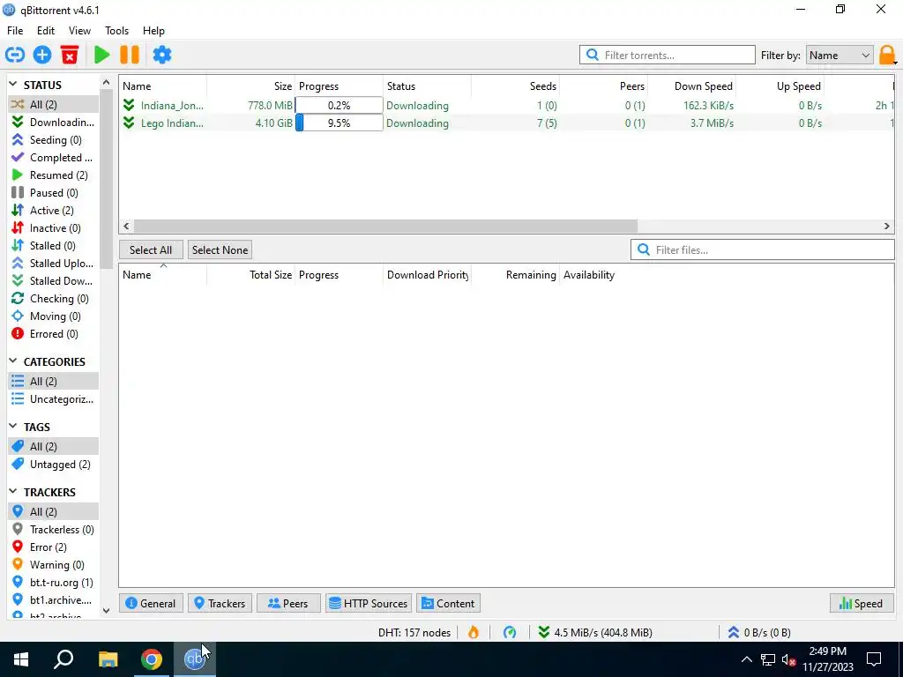Click the sidebar scroll down arrow
This screenshot has width=903, height=677.
(x=106, y=611)
